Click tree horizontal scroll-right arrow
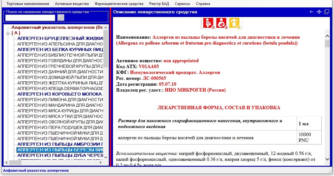The image size is (334, 176). coord(101,162)
